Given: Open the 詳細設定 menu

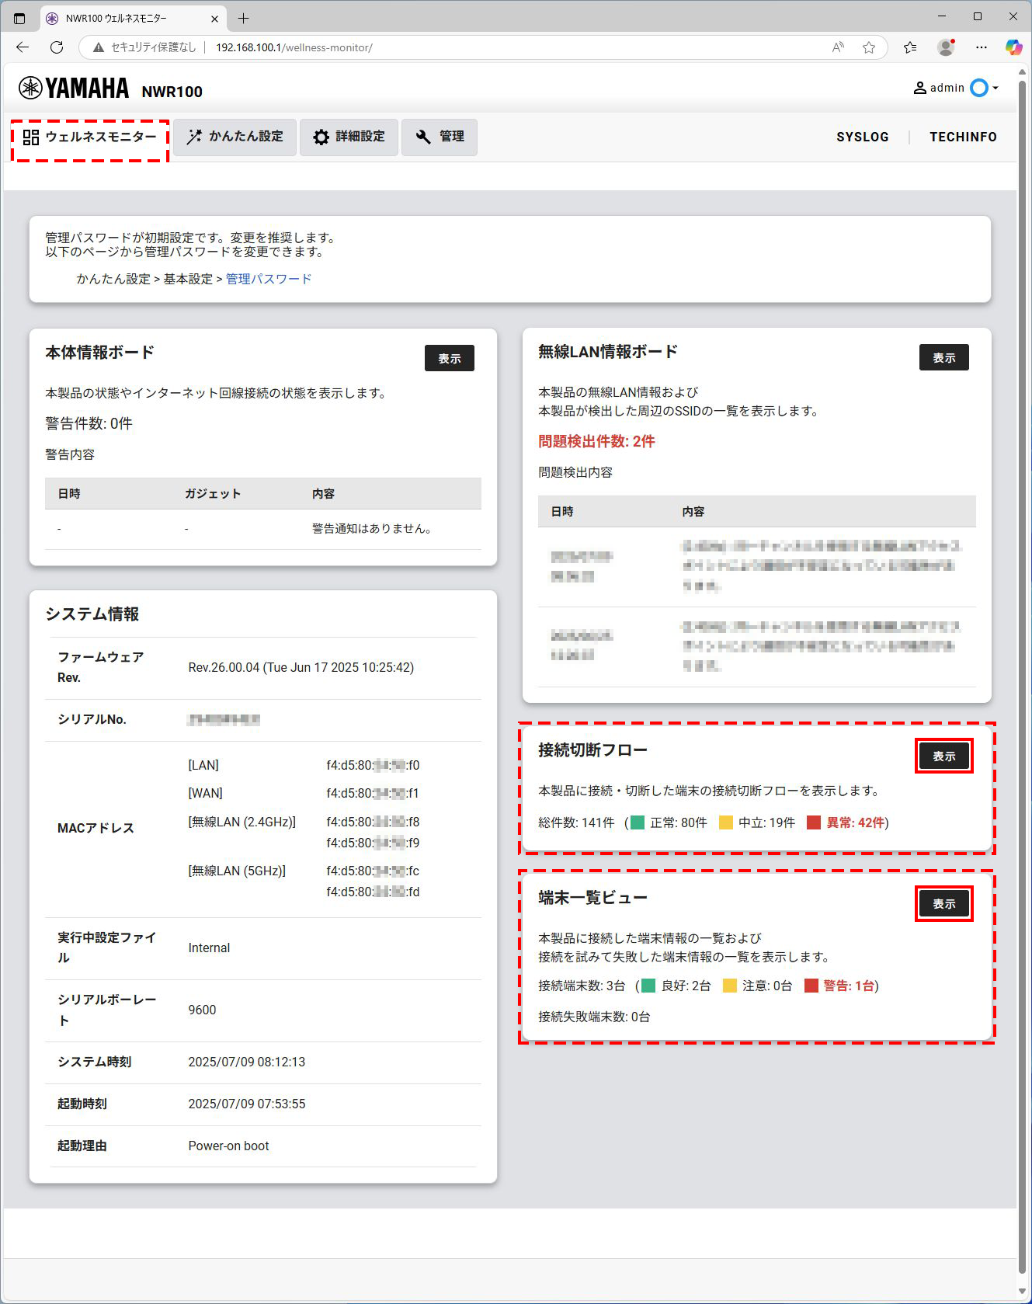Looking at the screenshot, I should 349,137.
